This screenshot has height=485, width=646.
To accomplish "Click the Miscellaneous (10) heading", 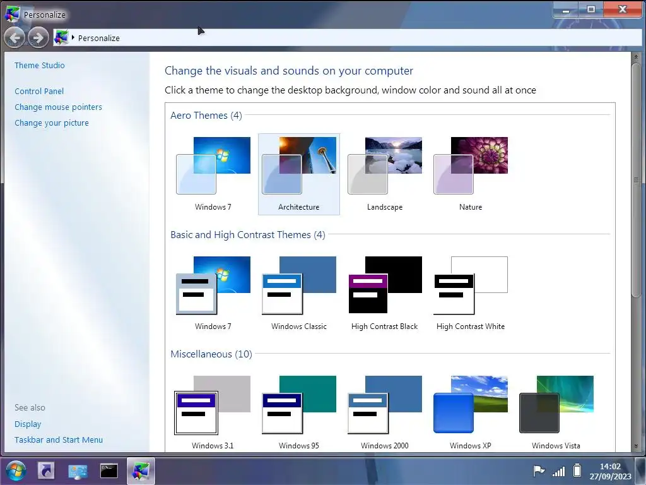I will [211, 354].
